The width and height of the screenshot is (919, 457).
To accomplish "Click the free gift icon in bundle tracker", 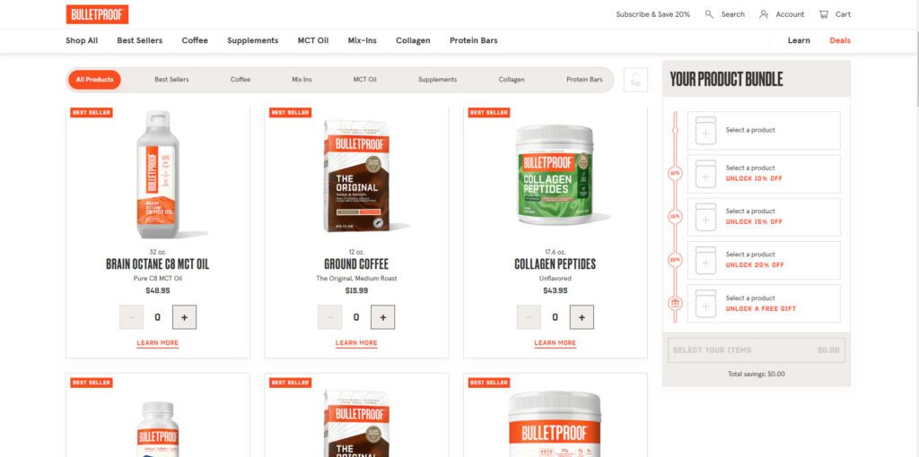I will [675, 303].
